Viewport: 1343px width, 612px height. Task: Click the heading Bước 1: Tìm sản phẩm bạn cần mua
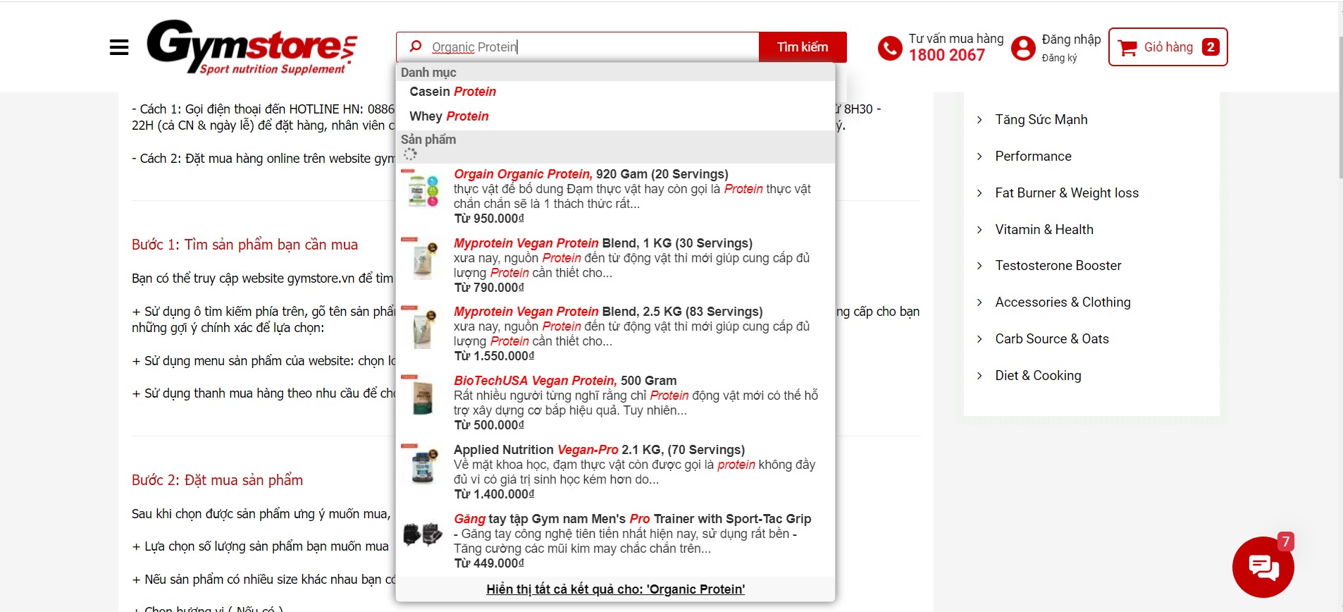point(245,245)
